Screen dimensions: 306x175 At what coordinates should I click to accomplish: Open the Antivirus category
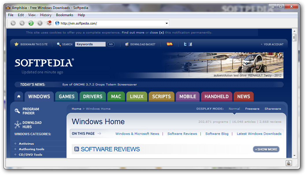click(26, 144)
